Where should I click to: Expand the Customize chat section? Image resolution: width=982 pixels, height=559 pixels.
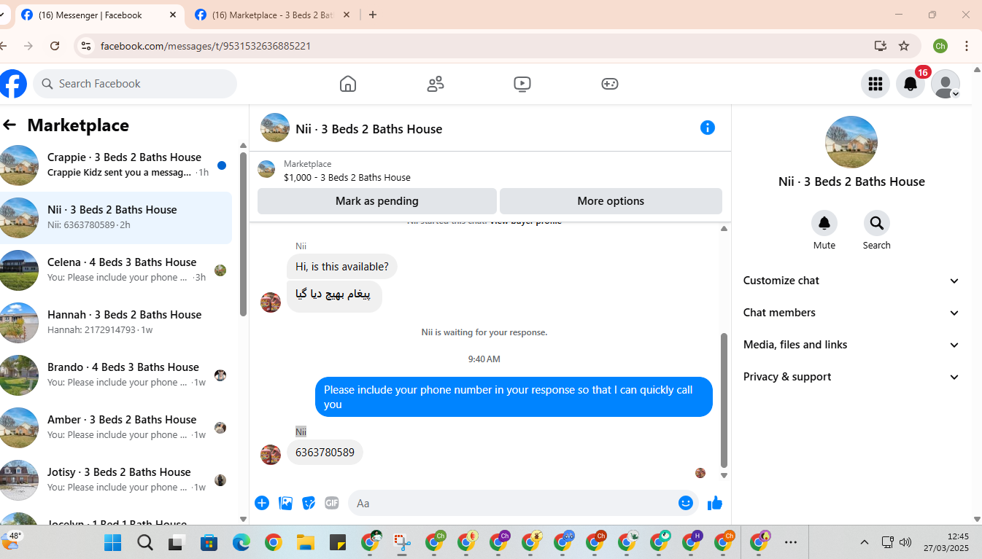click(x=851, y=281)
